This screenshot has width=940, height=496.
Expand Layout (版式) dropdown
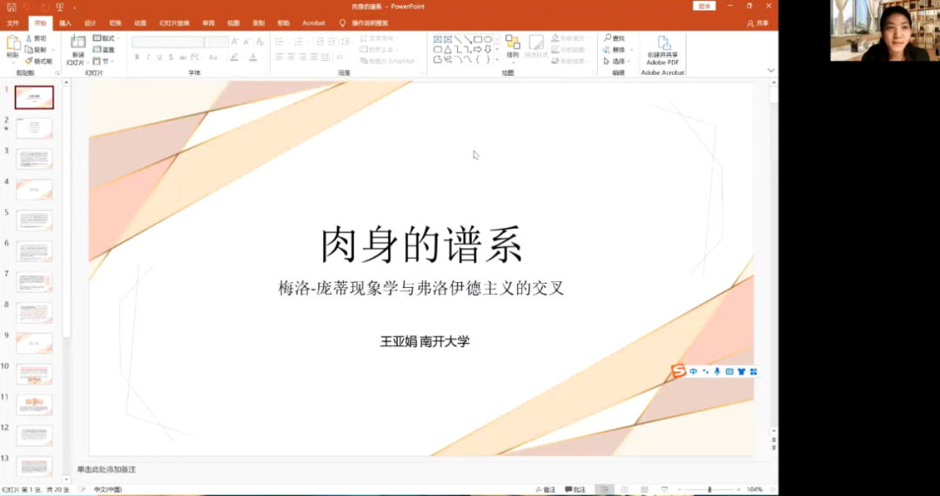[x=107, y=38]
